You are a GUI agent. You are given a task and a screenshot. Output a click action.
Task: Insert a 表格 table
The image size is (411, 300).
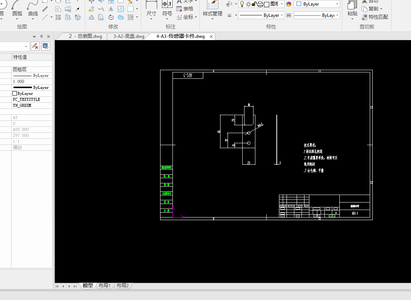point(185,9)
